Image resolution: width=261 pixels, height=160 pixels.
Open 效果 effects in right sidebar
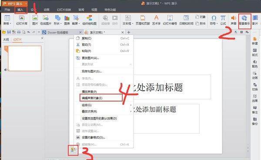(254, 99)
